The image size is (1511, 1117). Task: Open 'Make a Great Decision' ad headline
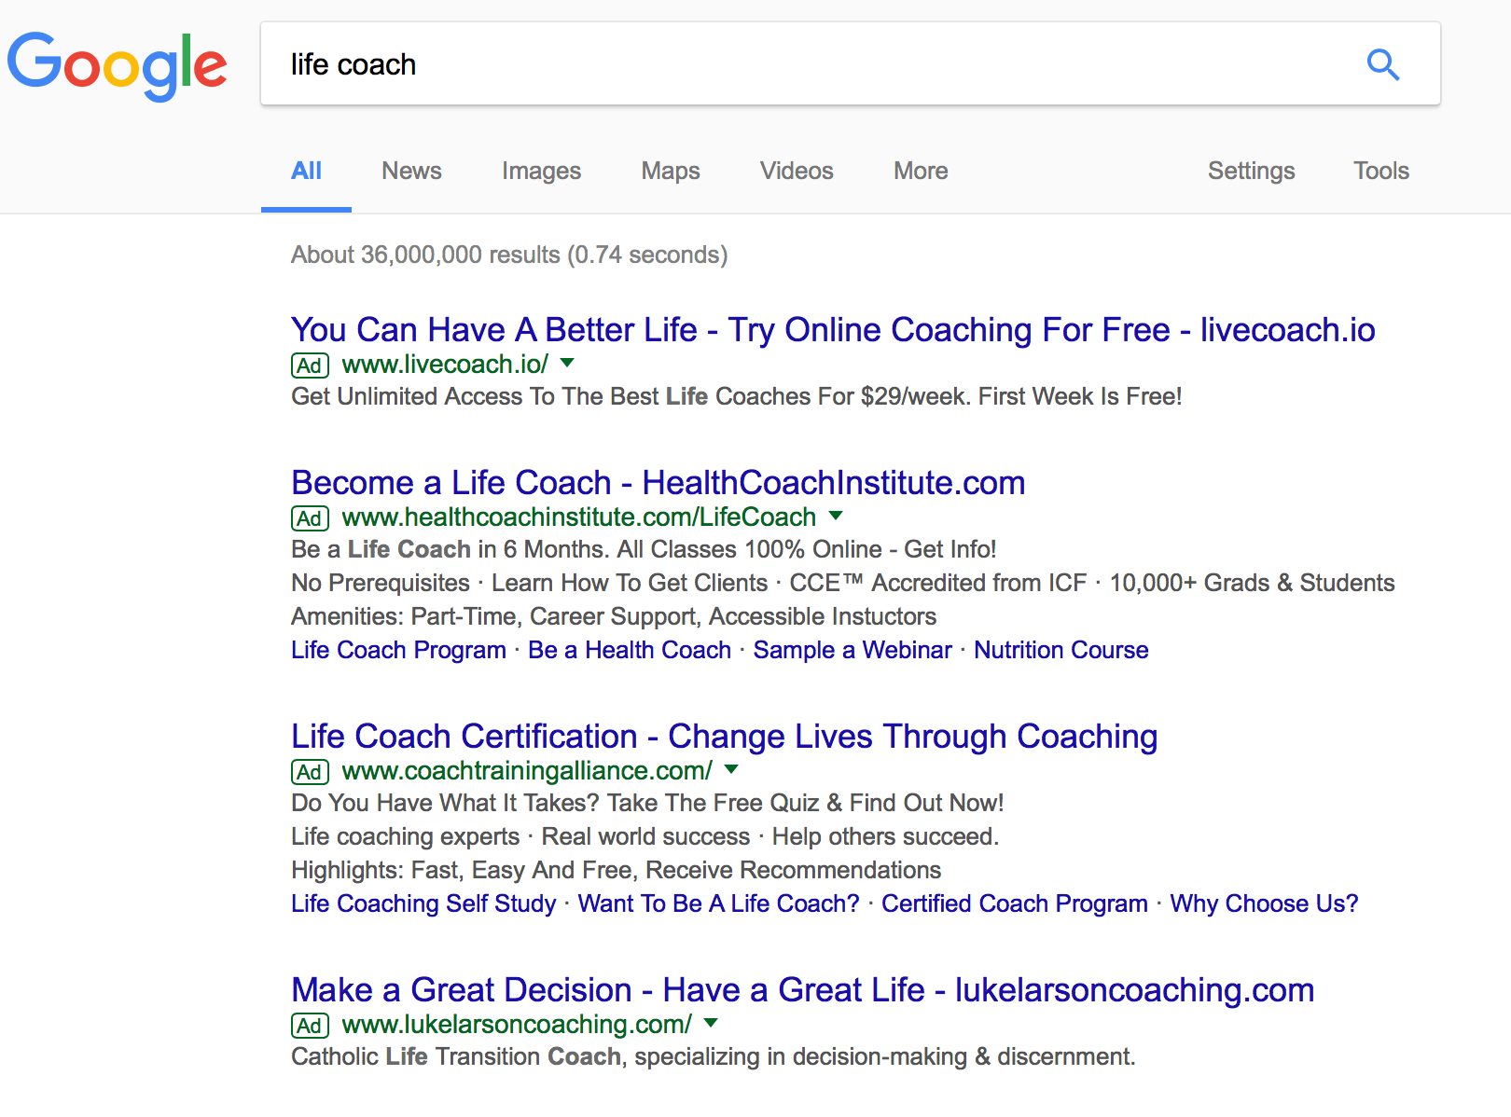tap(803, 990)
